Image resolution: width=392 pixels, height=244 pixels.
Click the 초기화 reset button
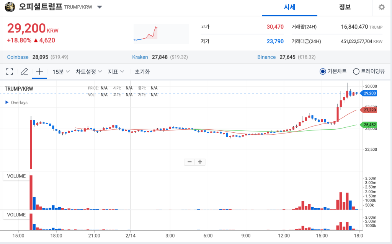pyautogui.click(x=142, y=72)
